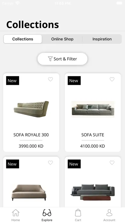Click the funnel filter icon
Image resolution: width=125 pixels, height=222 pixels.
click(x=50, y=59)
